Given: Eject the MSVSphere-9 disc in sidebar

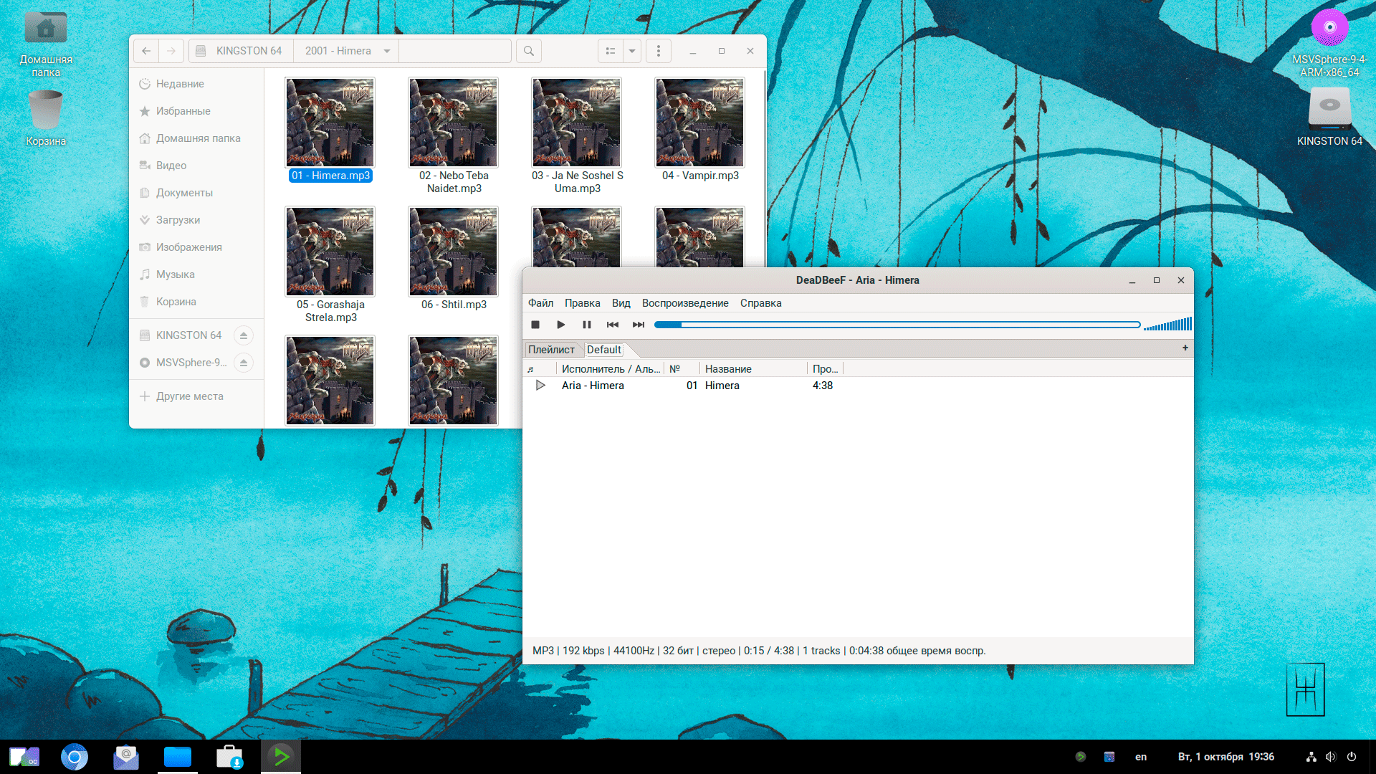Looking at the screenshot, I should pos(244,363).
